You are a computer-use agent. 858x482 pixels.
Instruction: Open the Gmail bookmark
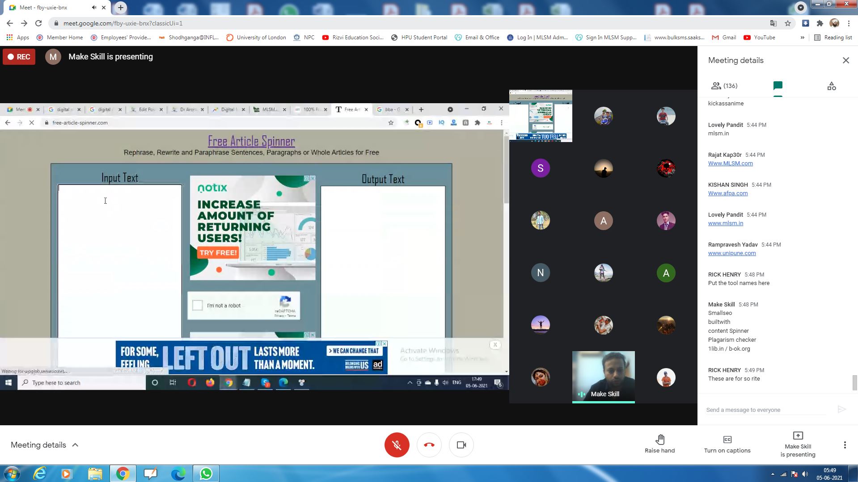coord(724,38)
